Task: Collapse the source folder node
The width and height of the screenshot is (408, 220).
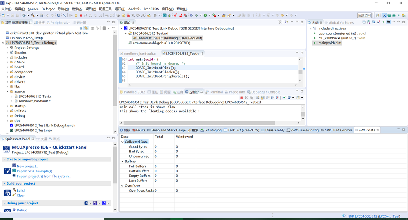Action: coord(7,91)
